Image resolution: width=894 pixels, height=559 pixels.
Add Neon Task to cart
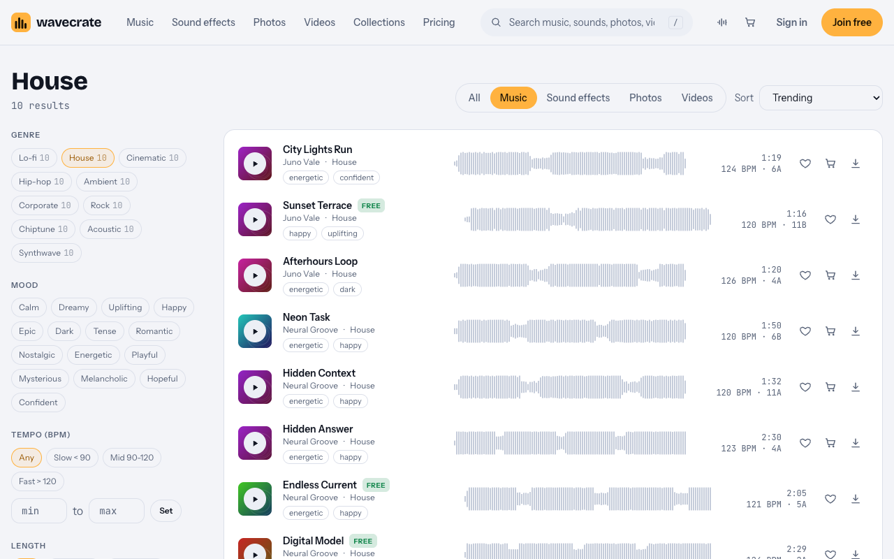(x=830, y=331)
